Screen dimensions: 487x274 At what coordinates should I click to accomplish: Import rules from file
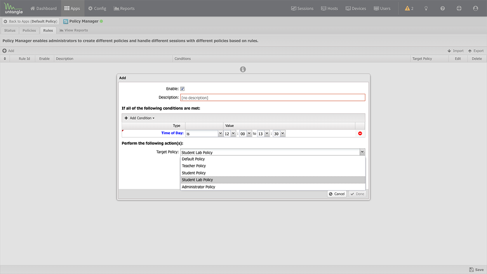click(x=455, y=50)
